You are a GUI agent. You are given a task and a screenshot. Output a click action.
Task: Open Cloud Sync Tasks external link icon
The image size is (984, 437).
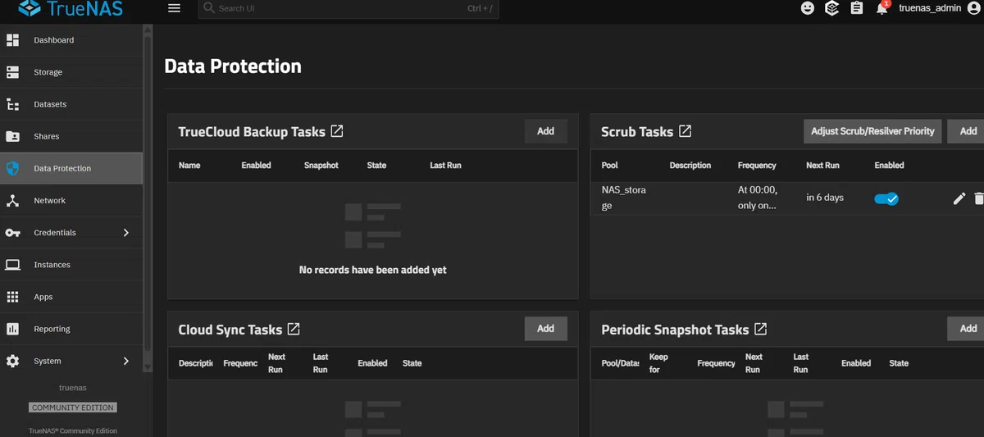pos(294,329)
